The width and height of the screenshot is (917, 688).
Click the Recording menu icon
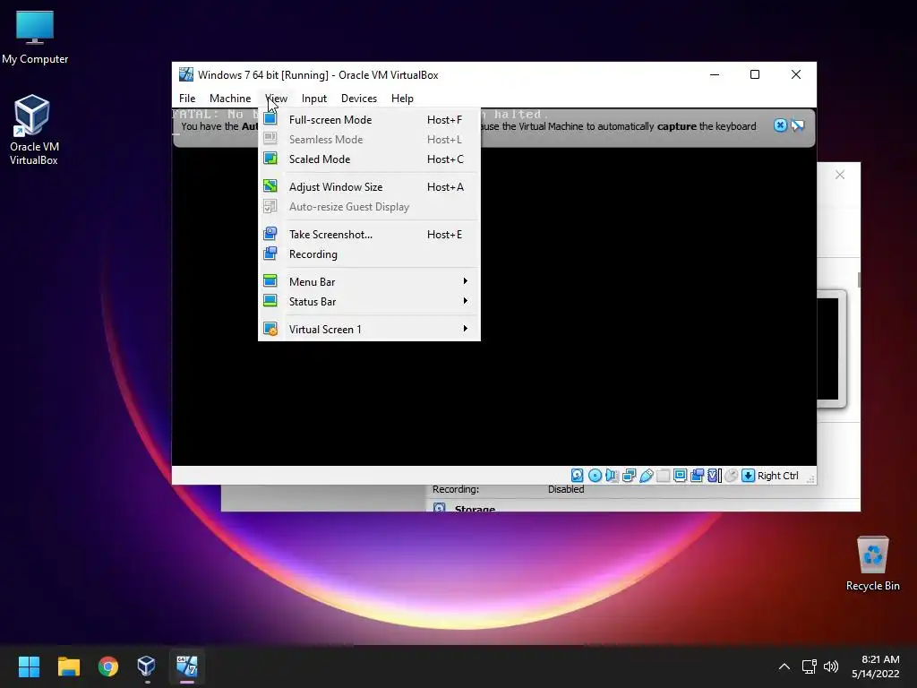(x=270, y=254)
